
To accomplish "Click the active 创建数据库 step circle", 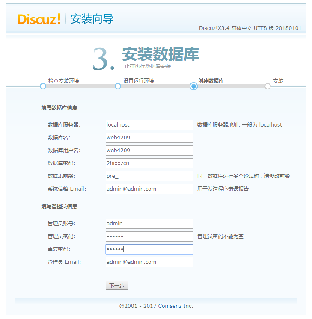I will click(193, 86).
